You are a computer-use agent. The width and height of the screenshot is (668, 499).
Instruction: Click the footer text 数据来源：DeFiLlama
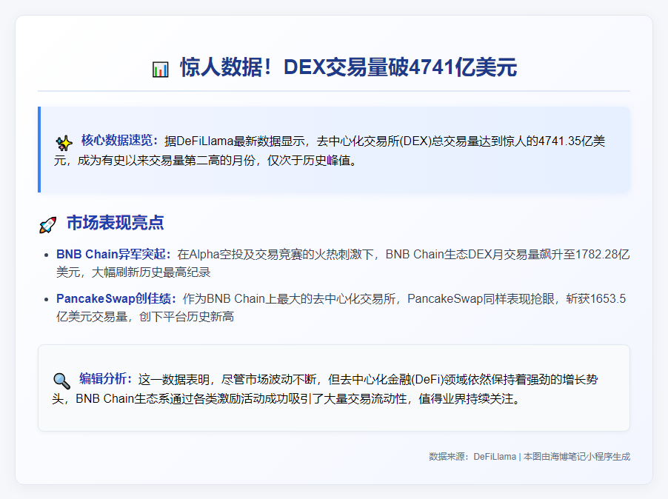[472, 457]
